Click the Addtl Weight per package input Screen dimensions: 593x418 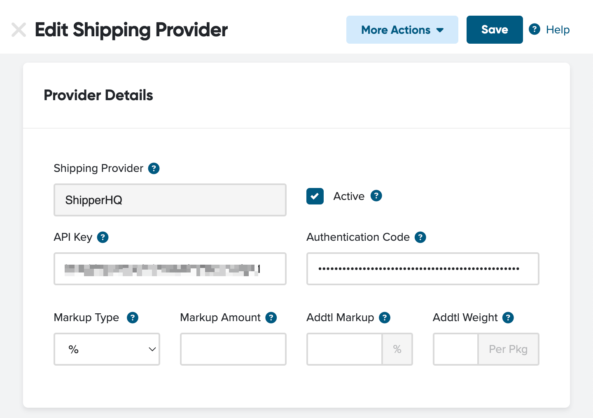[x=455, y=349]
